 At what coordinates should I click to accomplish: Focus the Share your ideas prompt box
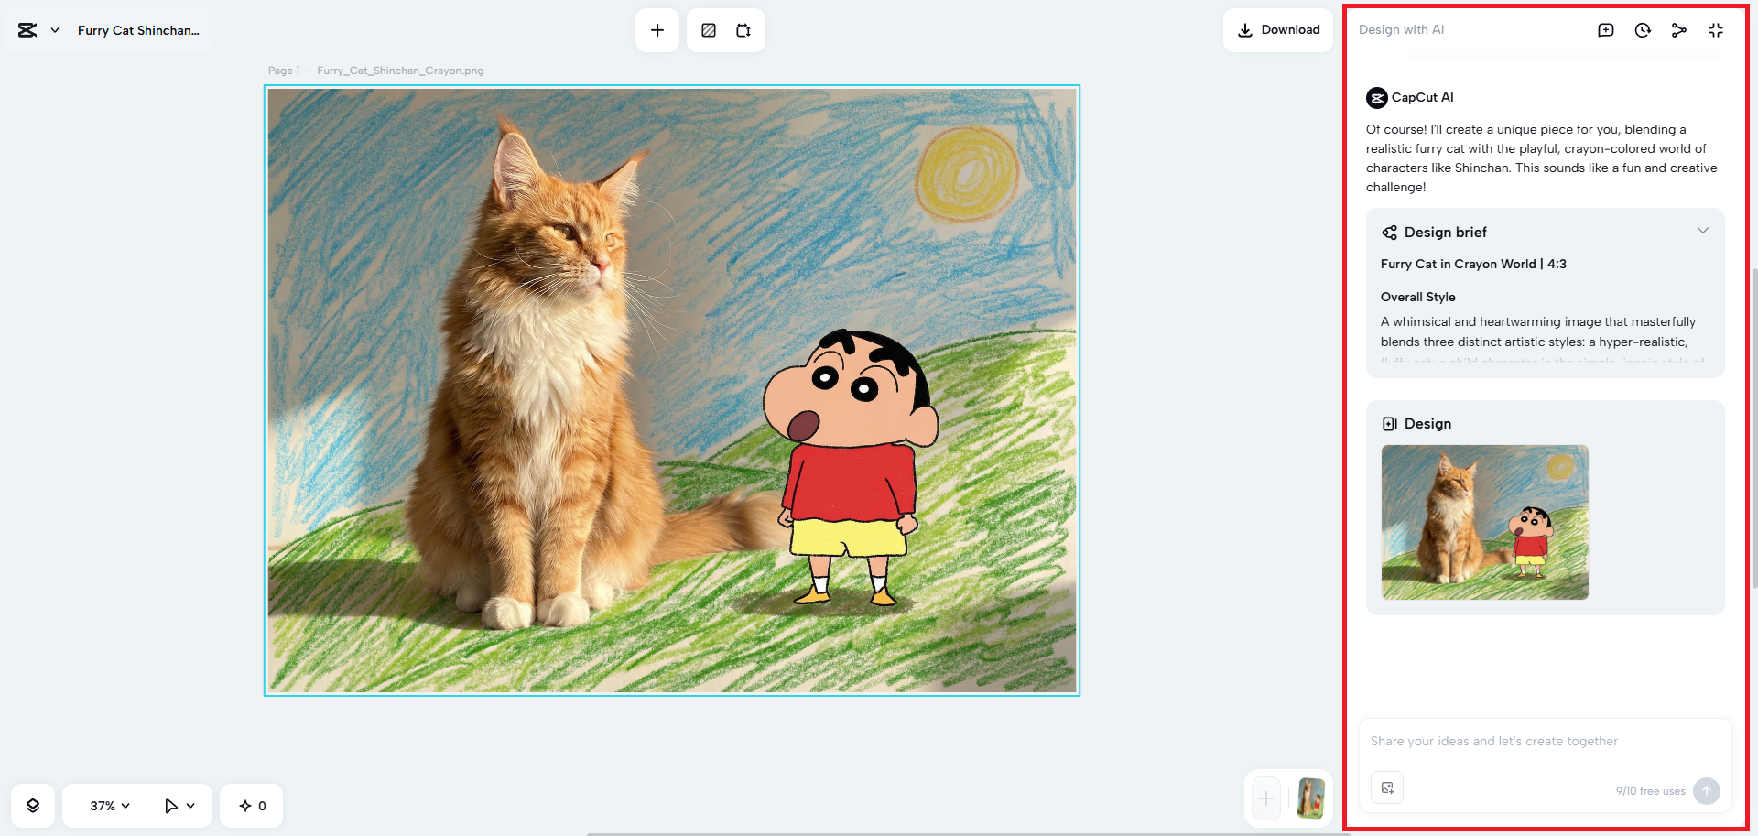1546,742
